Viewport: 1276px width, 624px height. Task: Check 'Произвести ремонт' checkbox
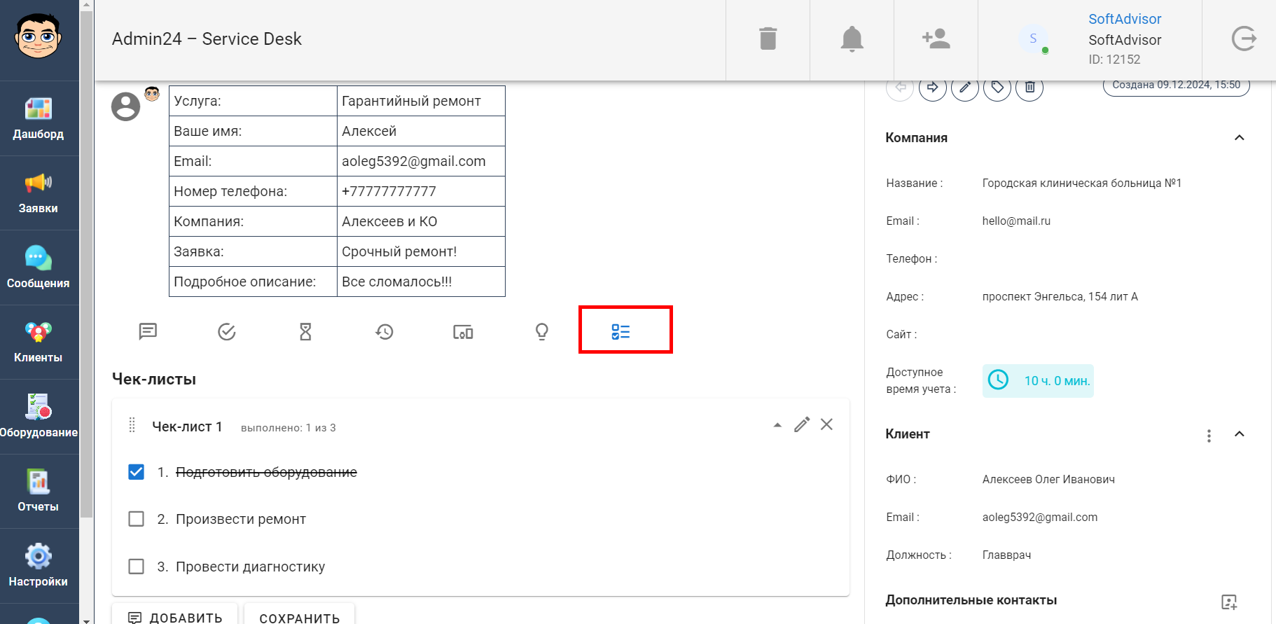137,519
